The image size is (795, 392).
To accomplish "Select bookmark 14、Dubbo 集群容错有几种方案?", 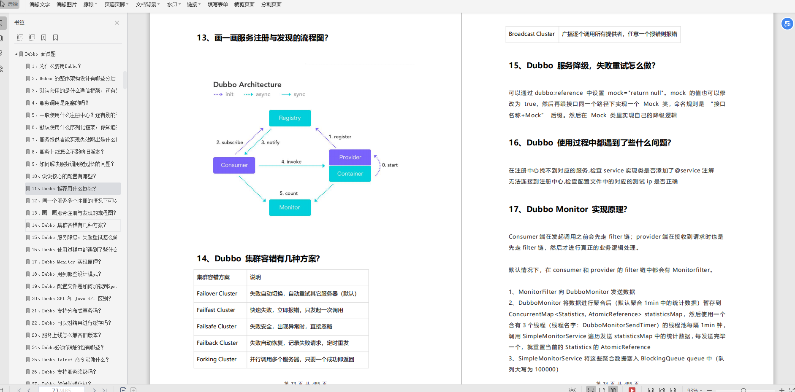I will coord(73,225).
